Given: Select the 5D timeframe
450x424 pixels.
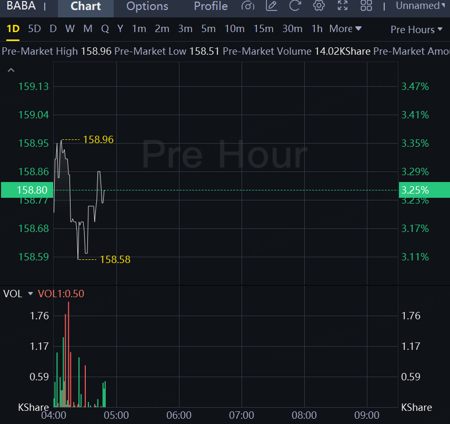Looking at the screenshot, I should (34, 29).
